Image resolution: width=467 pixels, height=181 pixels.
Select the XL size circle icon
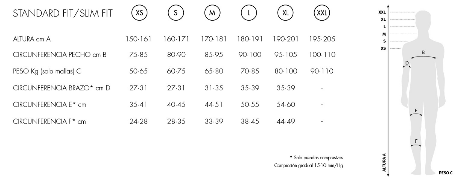285,13
